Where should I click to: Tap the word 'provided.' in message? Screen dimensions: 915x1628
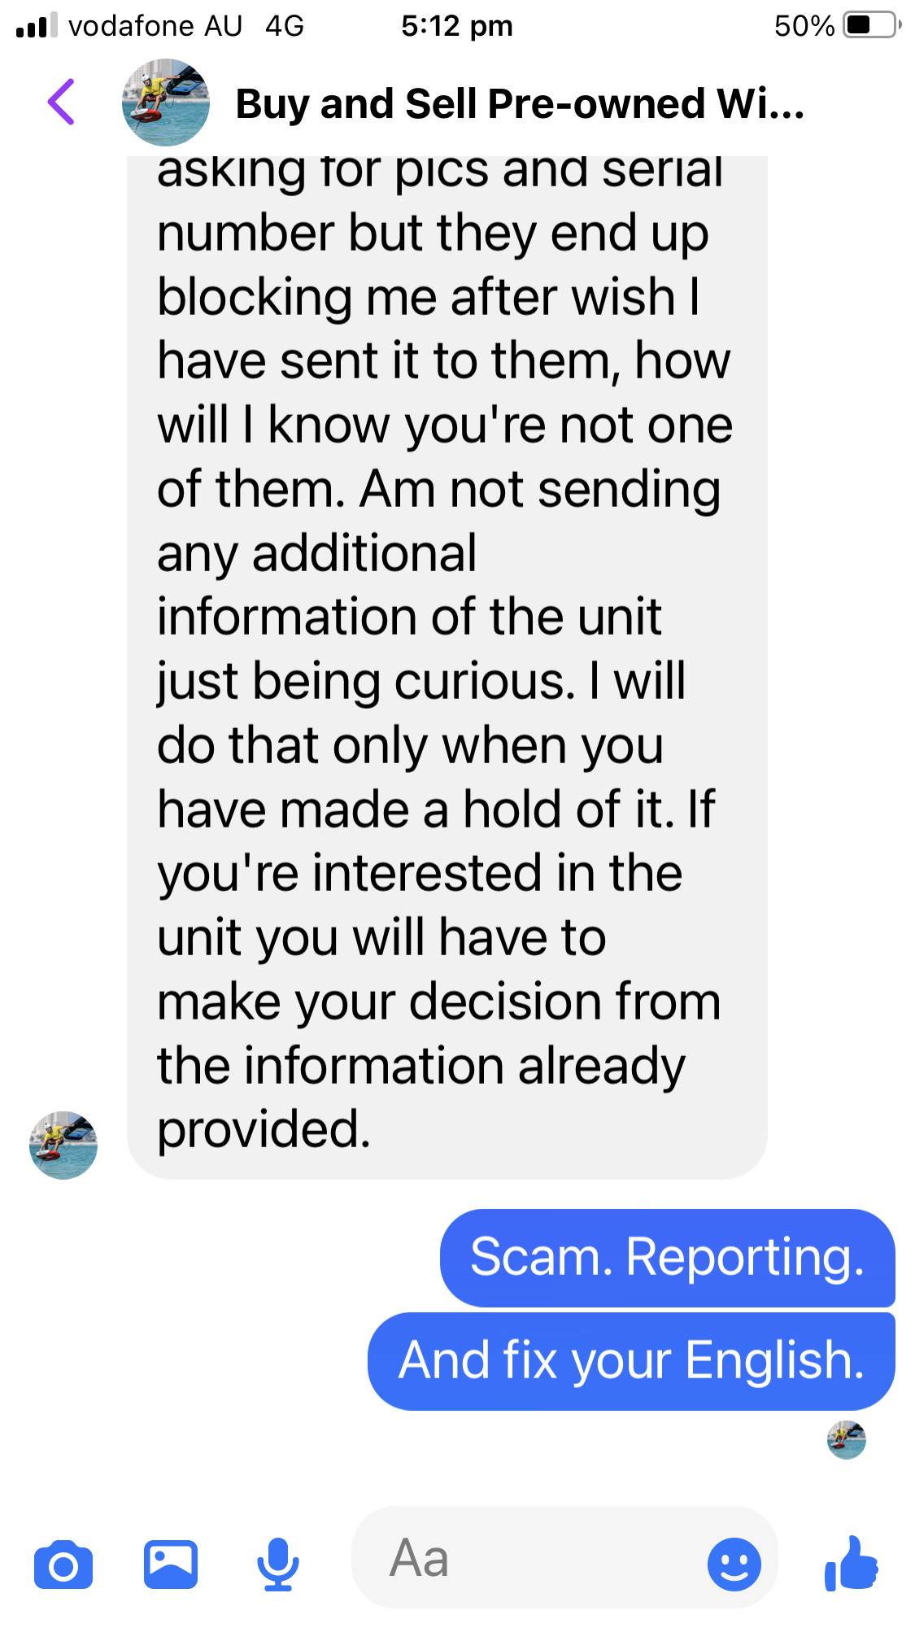click(x=264, y=1130)
